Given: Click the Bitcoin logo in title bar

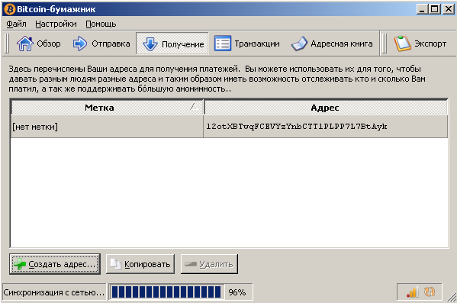Looking at the screenshot, I should point(10,9).
